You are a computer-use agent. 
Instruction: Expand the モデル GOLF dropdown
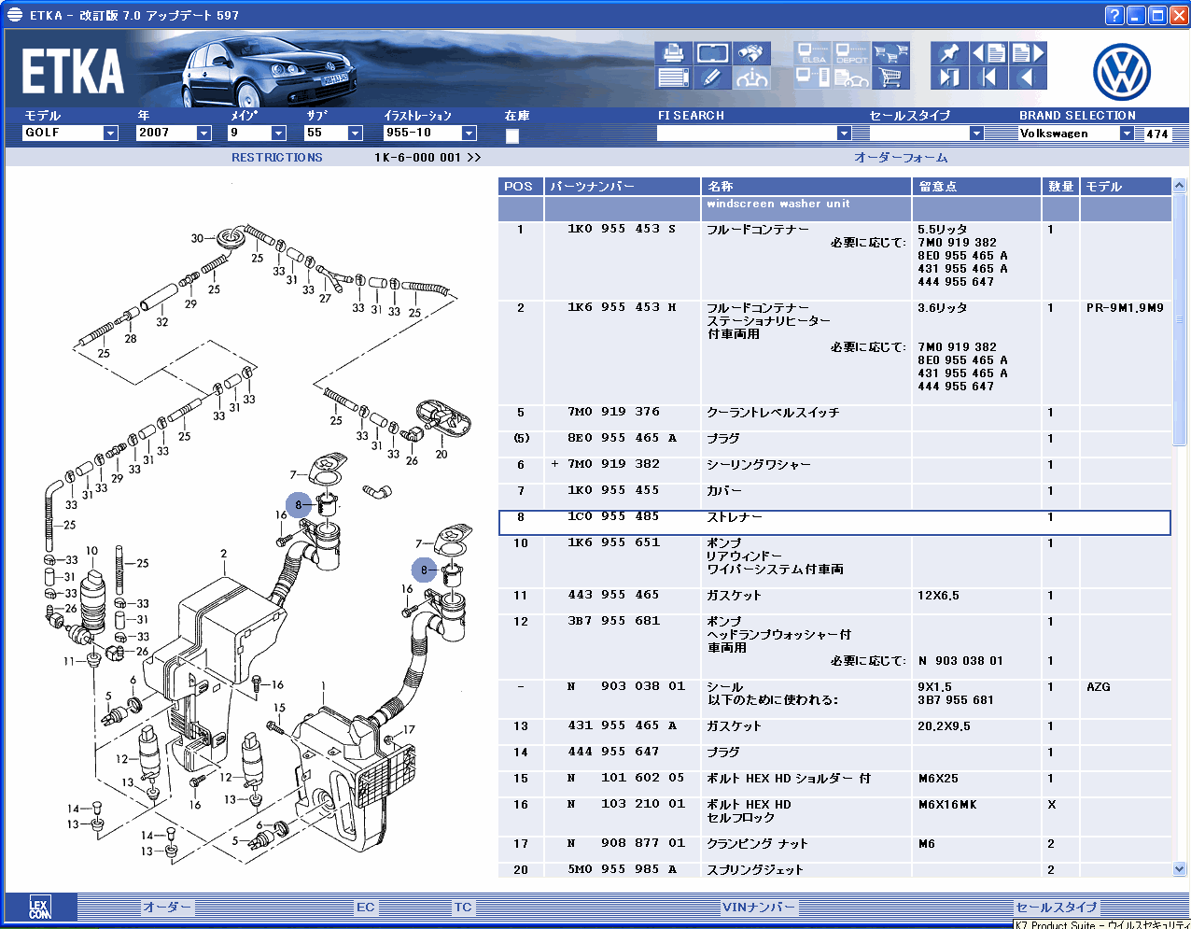coord(110,134)
